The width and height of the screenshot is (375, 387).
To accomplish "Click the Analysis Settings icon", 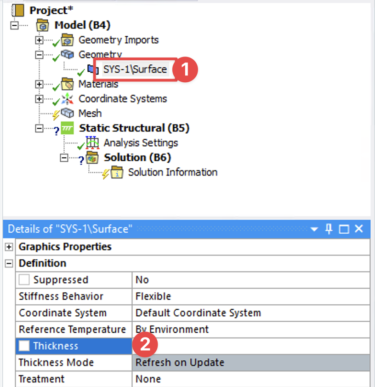I will (92, 143).
